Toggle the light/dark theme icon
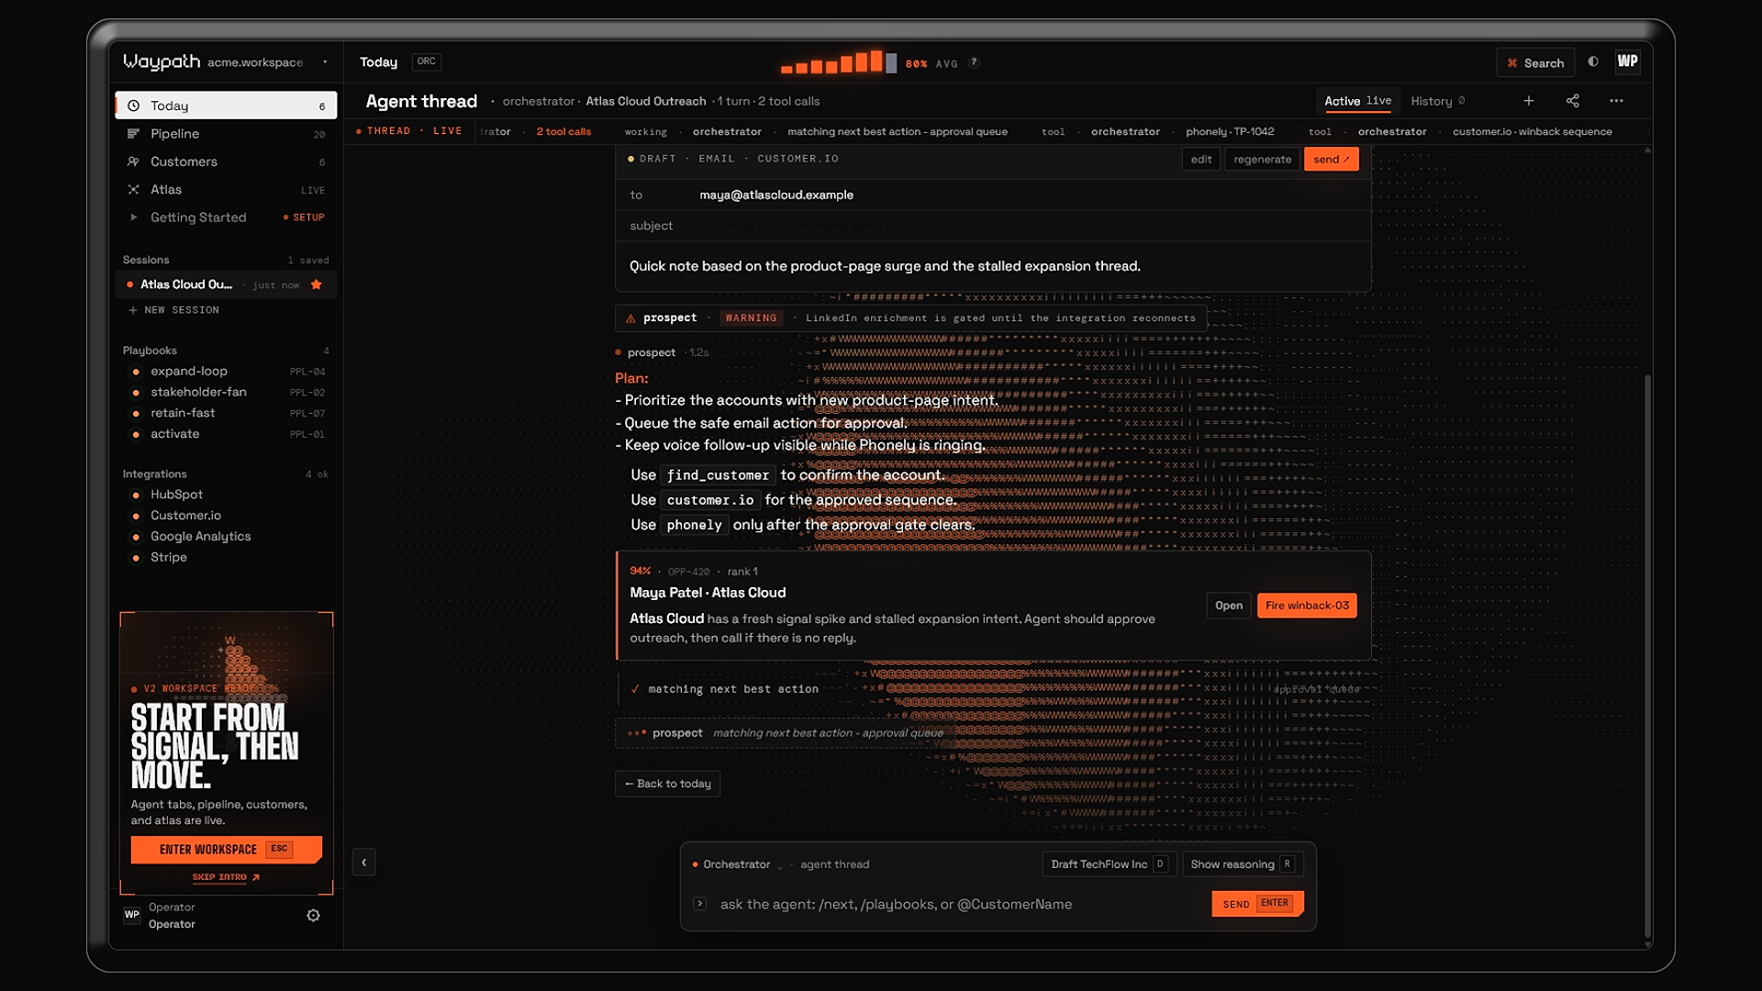 (x=1593, y=61)
